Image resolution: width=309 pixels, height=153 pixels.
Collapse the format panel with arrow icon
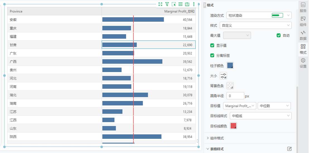click(x=204, y=5)
